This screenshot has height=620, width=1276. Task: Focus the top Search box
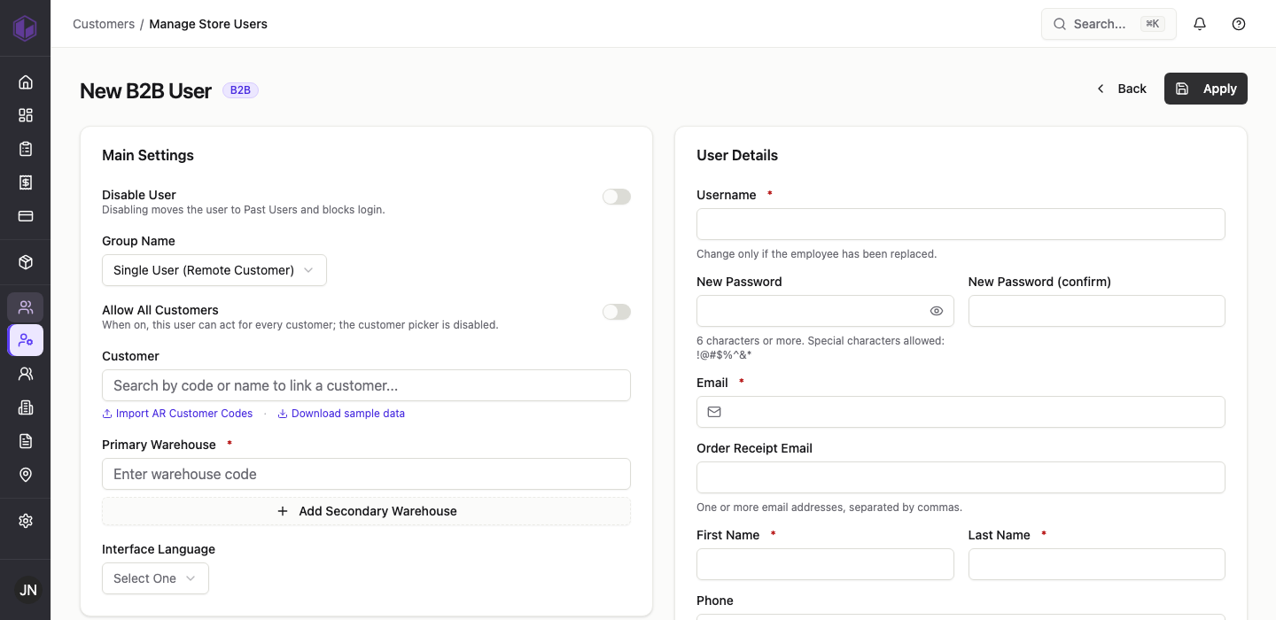1109,24
